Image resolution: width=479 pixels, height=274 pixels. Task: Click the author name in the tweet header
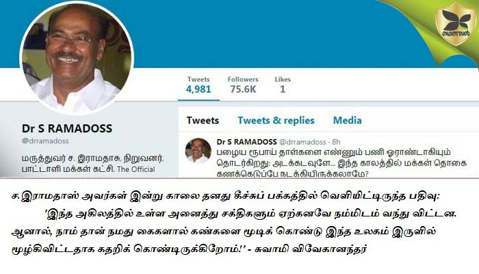246,142
